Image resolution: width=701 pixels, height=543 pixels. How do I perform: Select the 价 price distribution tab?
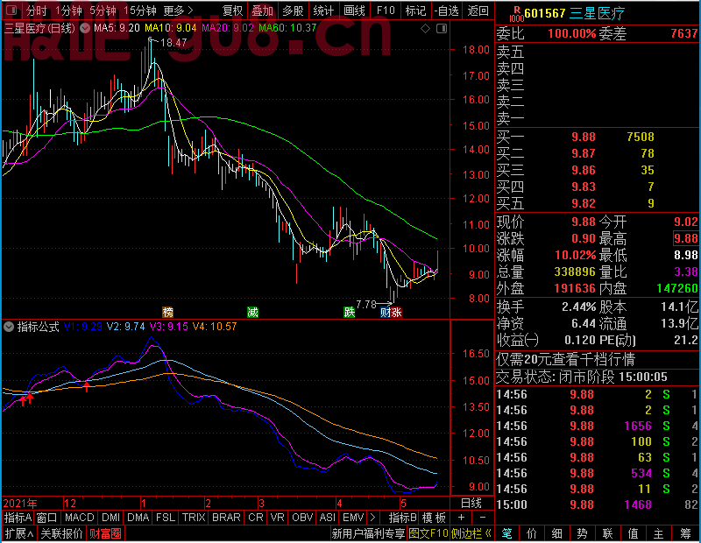point(532,533)
